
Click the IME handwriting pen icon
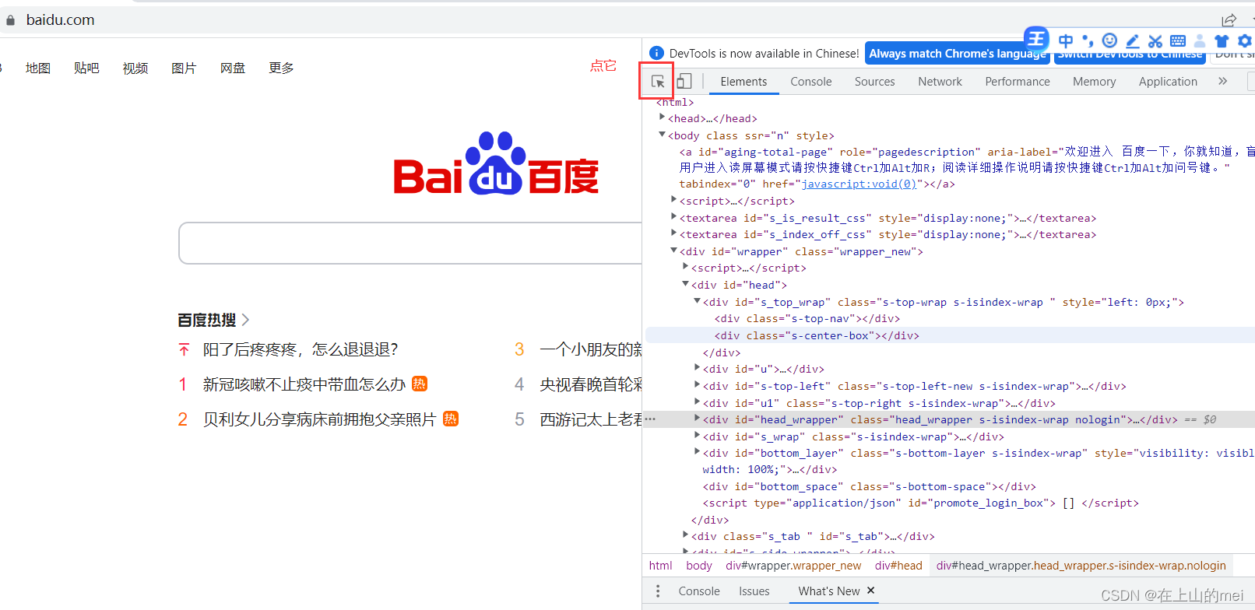tap(1133, 40)
